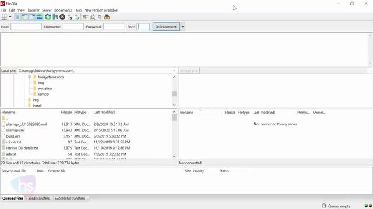This screenshot has height=209, width=373.
Task: Open the Help menu
Action: click(x=78, y=10)
